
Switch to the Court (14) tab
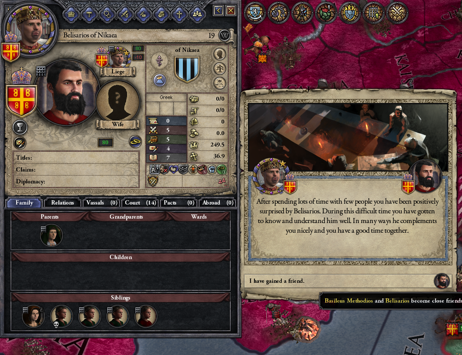click(140, 202)
